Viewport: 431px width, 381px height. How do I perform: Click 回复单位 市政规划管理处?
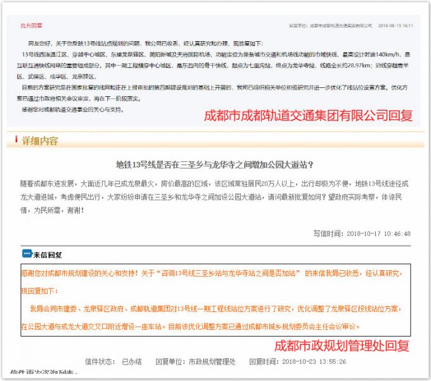pyautogui.click(x=195, y=361)
